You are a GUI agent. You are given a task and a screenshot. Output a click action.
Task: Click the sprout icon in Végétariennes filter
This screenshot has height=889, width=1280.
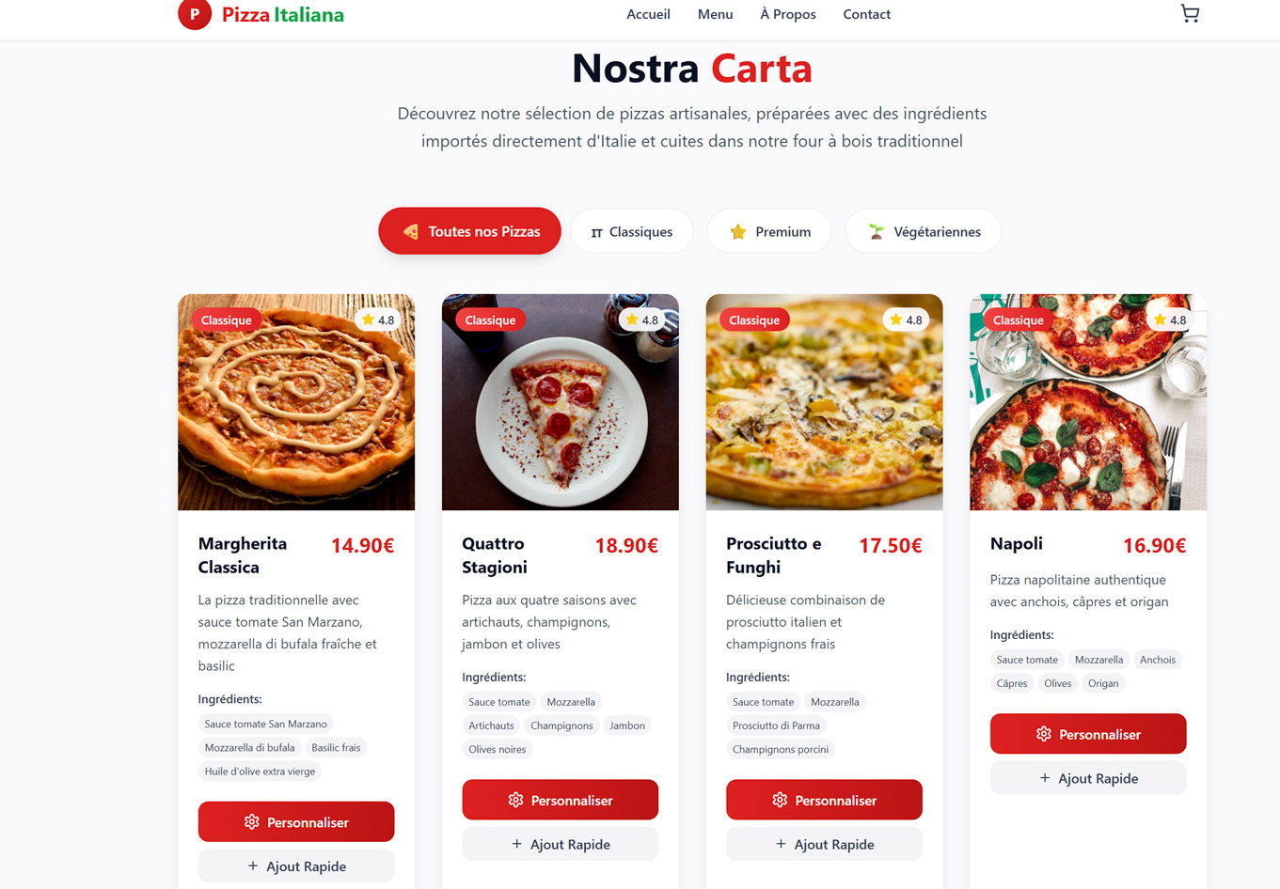(x=877, y=232)
